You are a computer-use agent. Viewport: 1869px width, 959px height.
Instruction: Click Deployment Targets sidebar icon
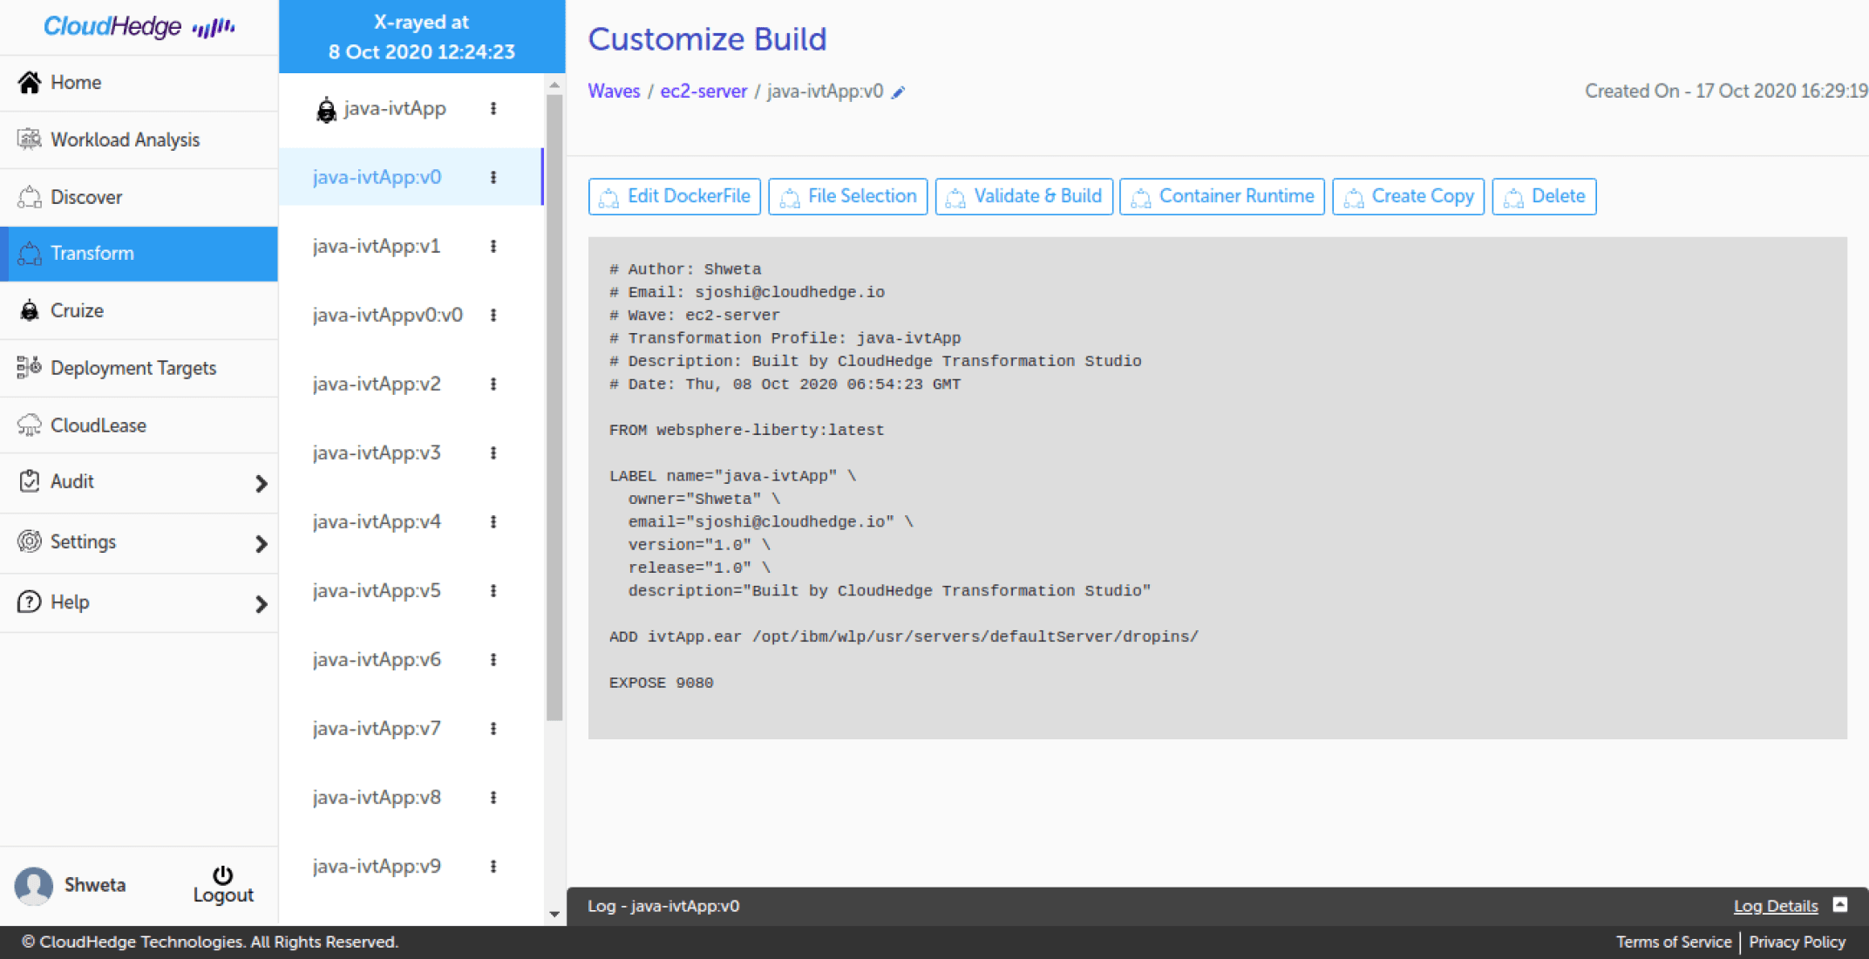29,367
